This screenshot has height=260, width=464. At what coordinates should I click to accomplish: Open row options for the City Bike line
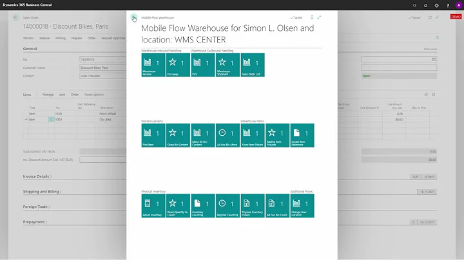(x=51, y=119)
